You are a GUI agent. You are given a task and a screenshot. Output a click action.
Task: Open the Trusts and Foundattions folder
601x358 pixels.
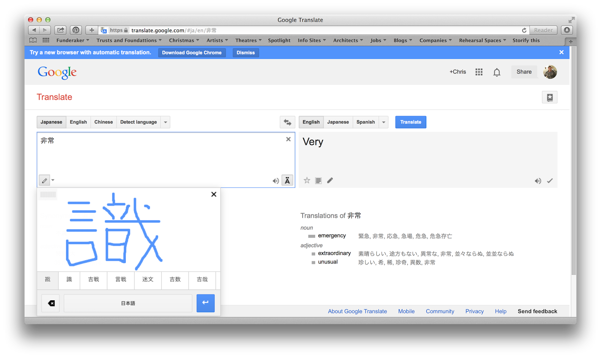(129, 41)
